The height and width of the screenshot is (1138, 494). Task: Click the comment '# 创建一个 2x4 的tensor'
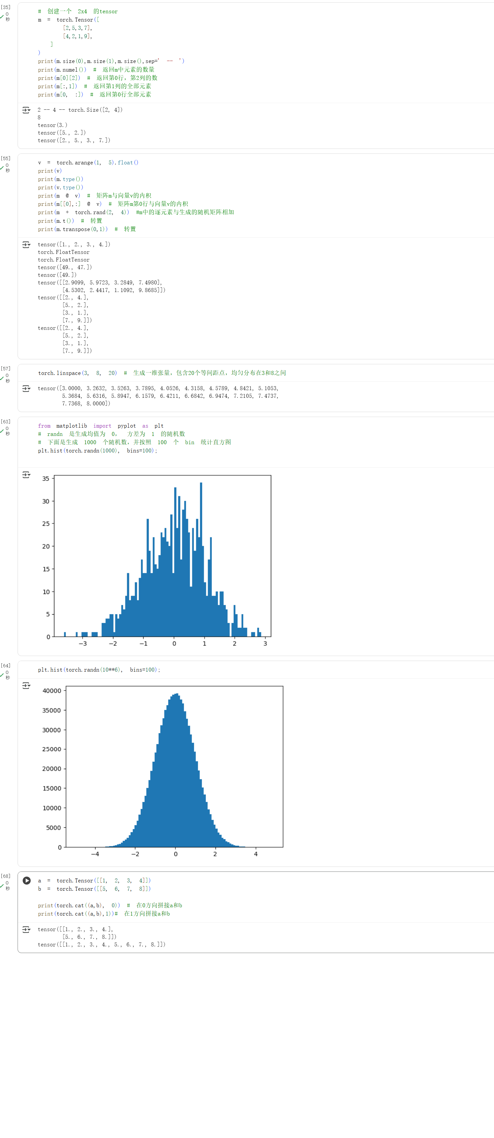pos(78,12)
